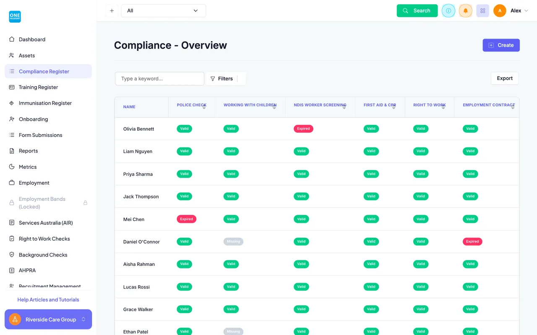The image size is (537, 335).
Task: Open the notifications bell icon
Action: point(466,11)
